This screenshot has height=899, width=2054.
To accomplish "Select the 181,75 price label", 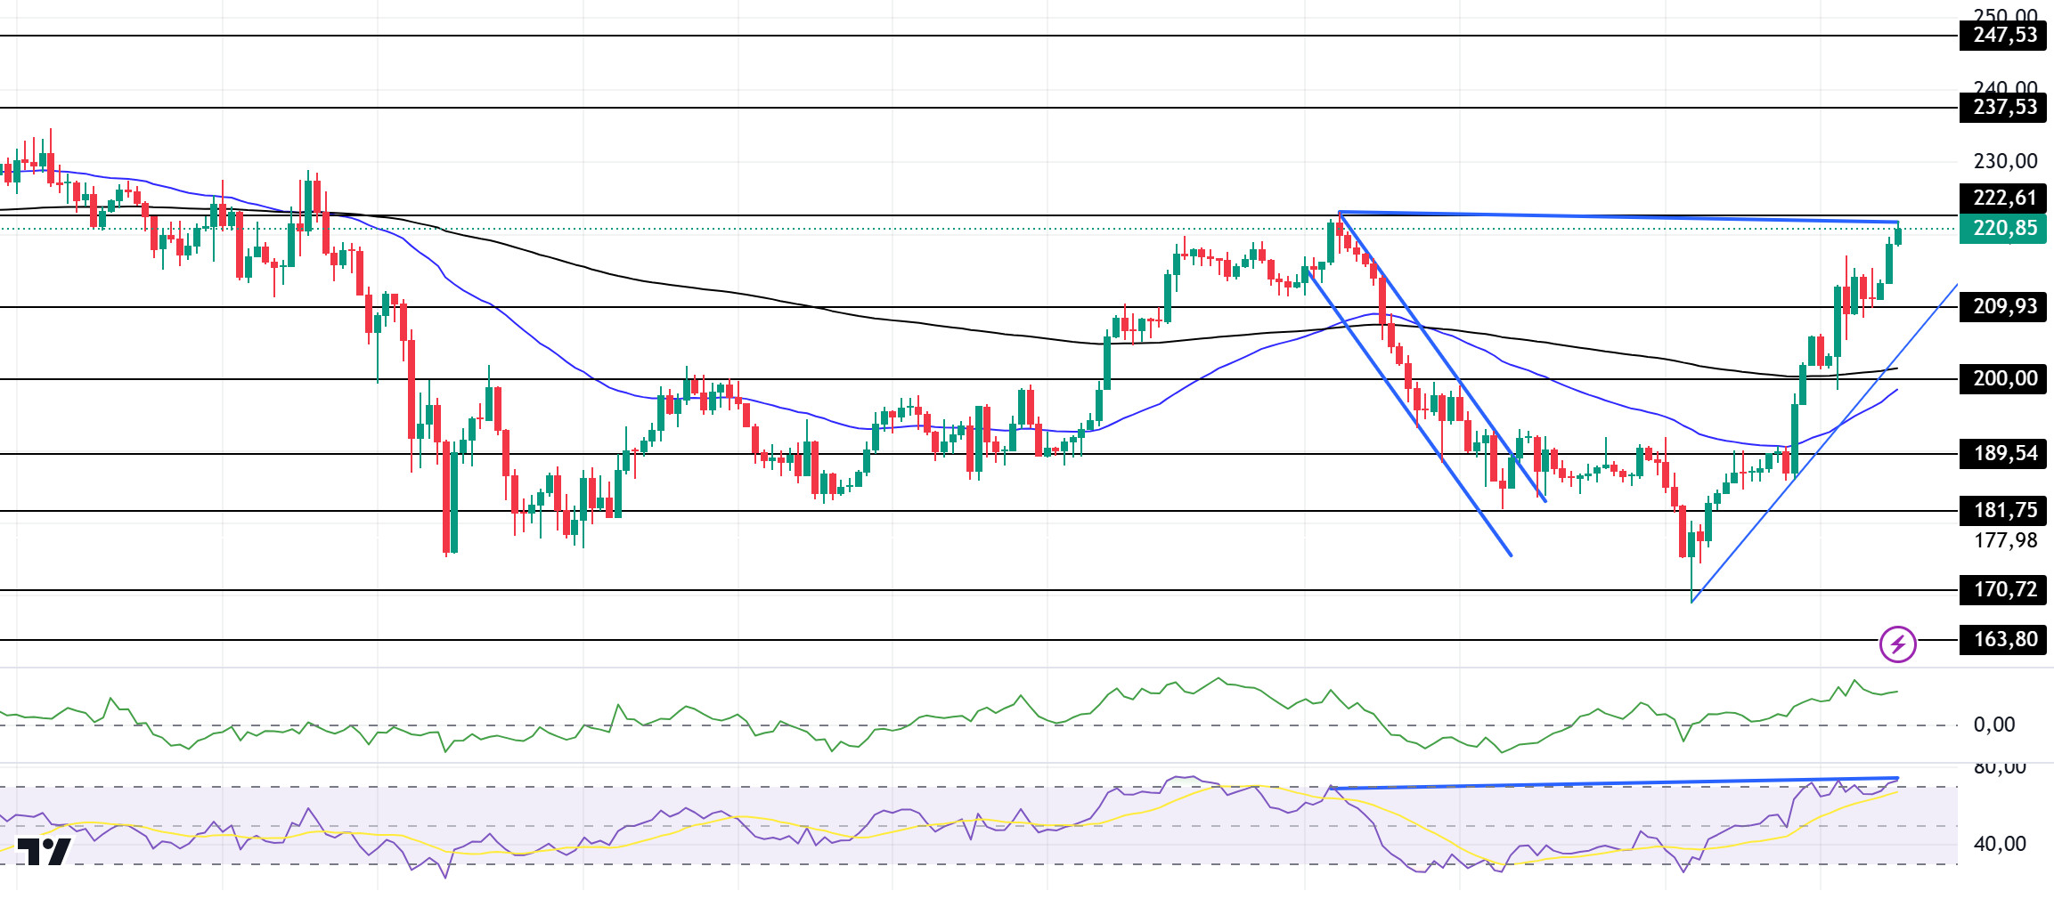I will (2002, 511).
